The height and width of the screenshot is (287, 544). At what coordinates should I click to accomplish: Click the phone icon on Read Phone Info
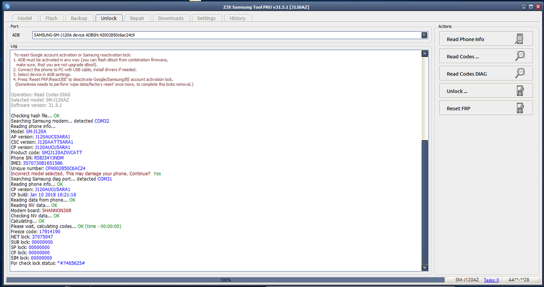[519, 39]
